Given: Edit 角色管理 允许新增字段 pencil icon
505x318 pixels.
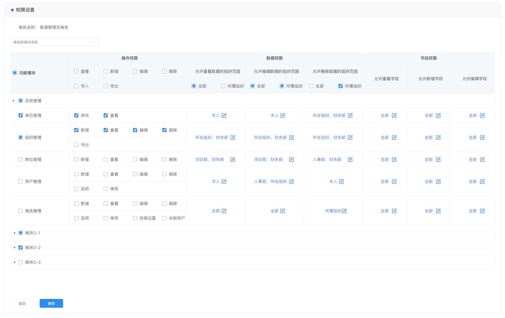Looking at the screenshot, I should pyautogui.click(x=438, y=211).
